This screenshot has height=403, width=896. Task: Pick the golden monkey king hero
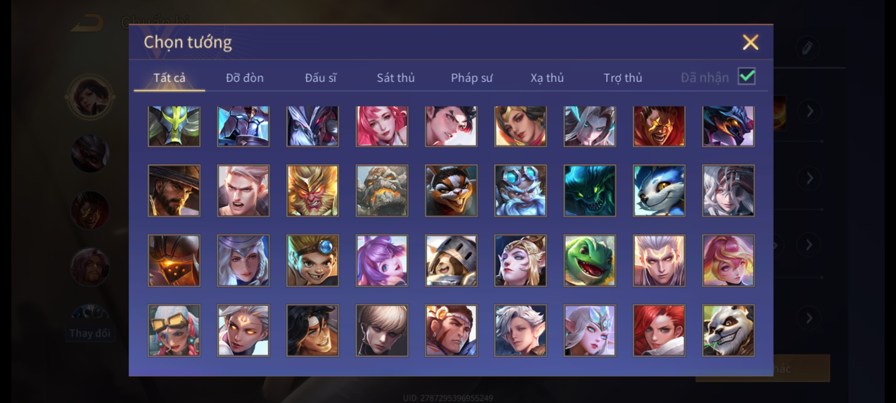(x=312, y=191)
